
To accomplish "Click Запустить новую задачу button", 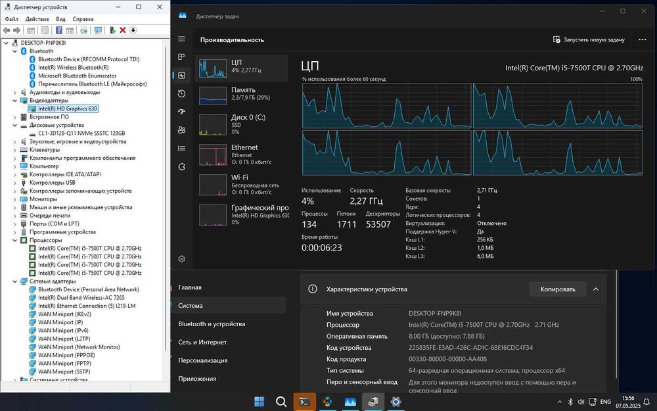I will (589, 39).
